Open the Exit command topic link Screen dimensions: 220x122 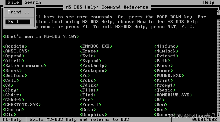[x=88, y=56]
